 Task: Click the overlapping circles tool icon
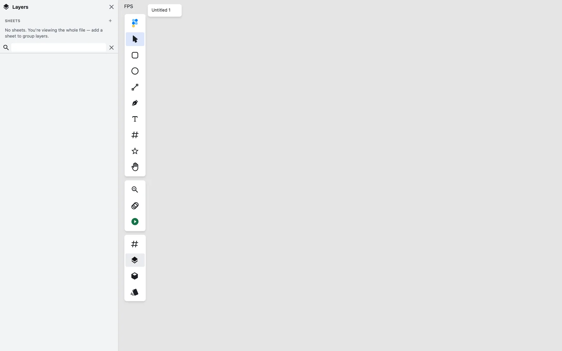[x=135, y=206]
